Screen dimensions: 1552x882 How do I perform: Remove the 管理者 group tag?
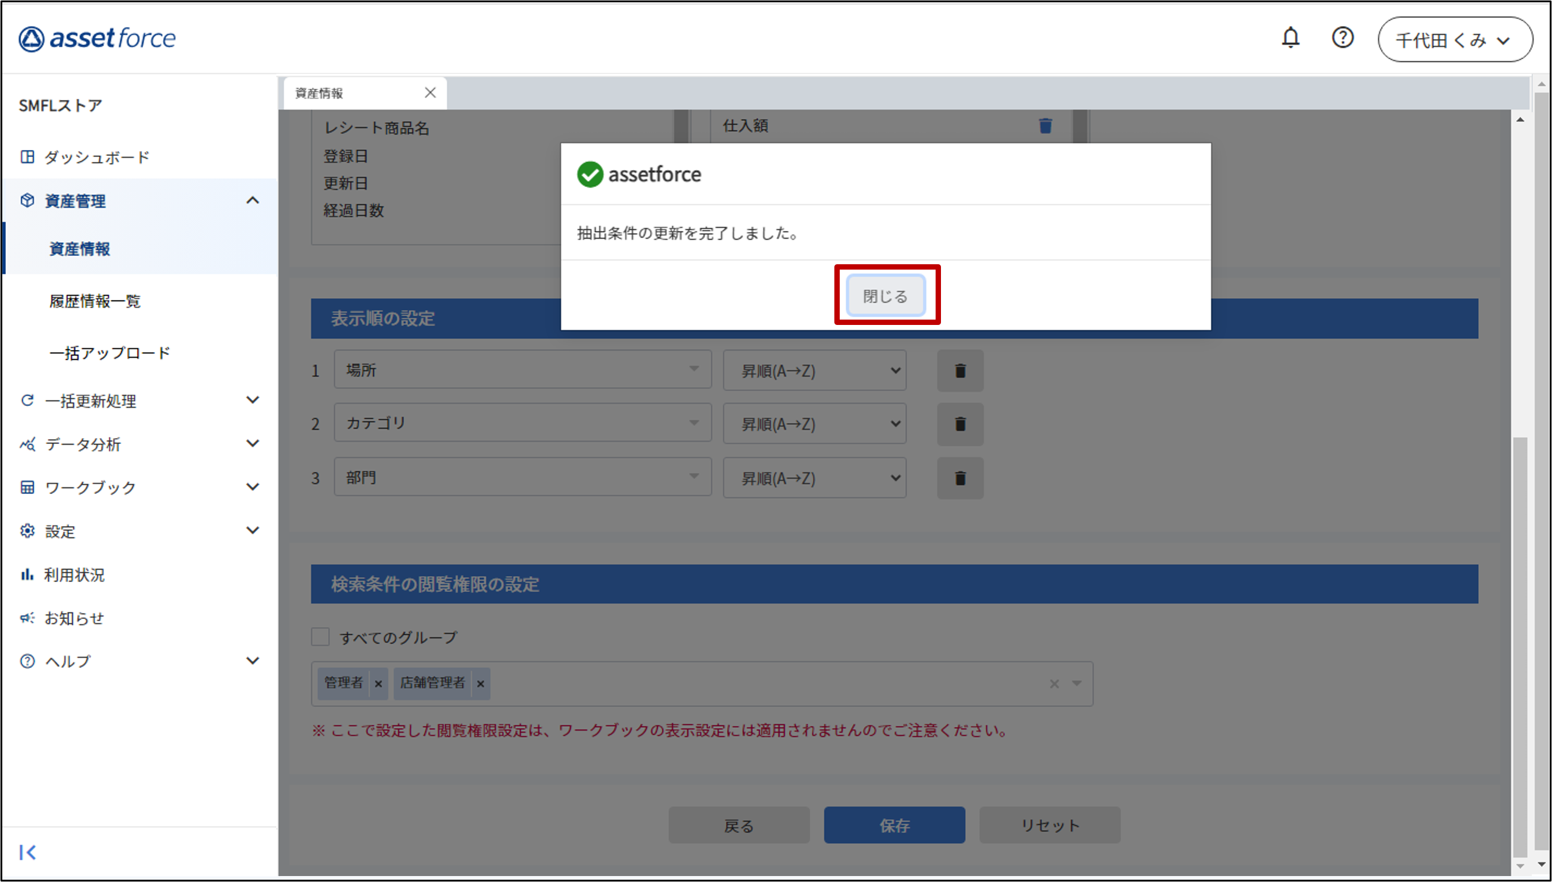pos(378,684)
